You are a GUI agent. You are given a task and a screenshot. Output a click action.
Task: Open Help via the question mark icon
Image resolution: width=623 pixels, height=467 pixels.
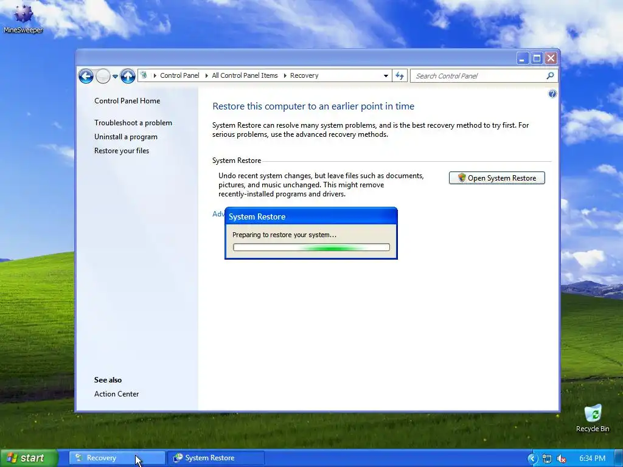point(552,94)
